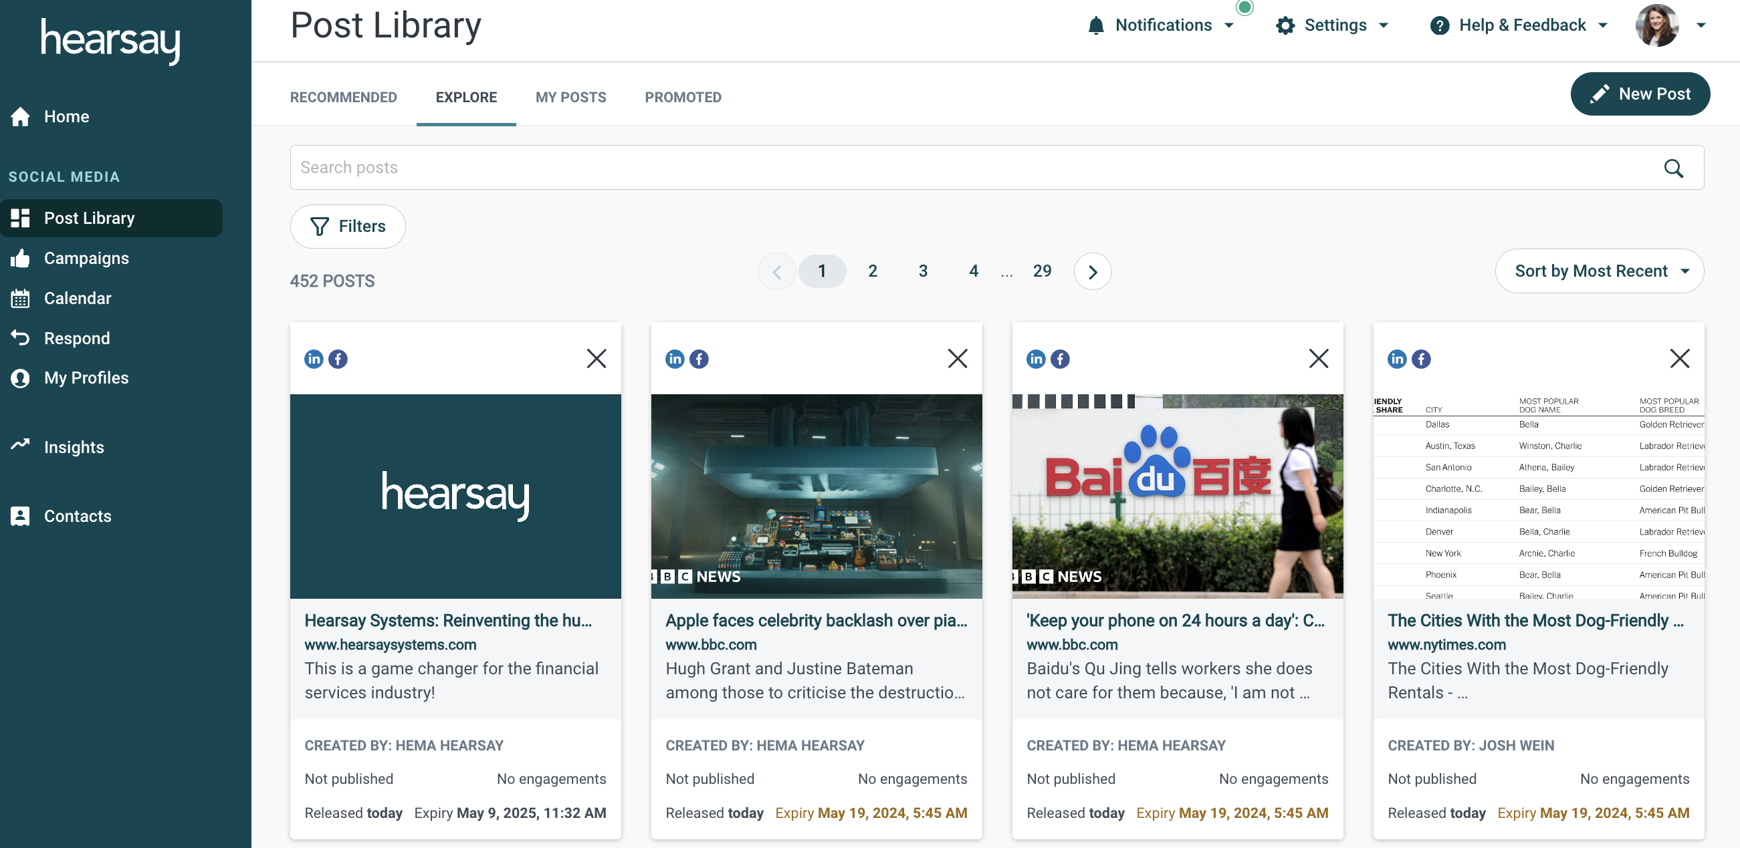Jump to page 3

coord(923,271)
